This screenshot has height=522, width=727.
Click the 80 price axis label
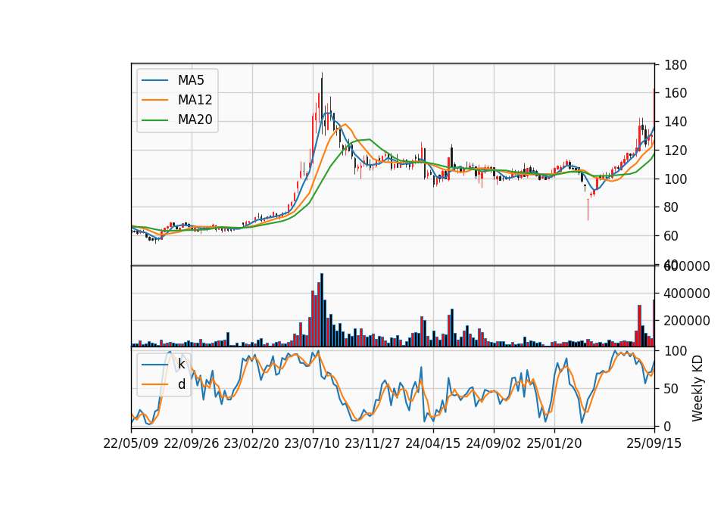coord(672,207)
